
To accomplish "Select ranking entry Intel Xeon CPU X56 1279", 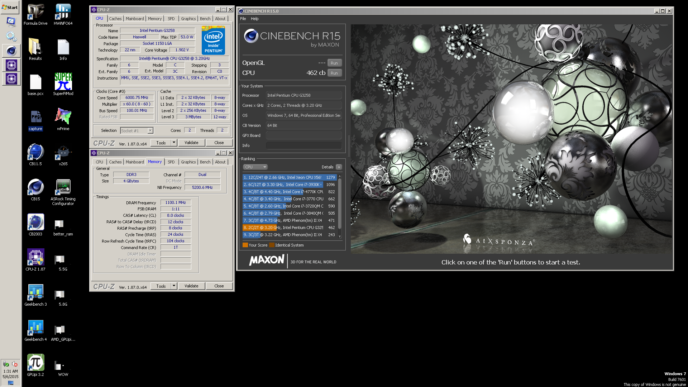I will (x=289, y=177).
